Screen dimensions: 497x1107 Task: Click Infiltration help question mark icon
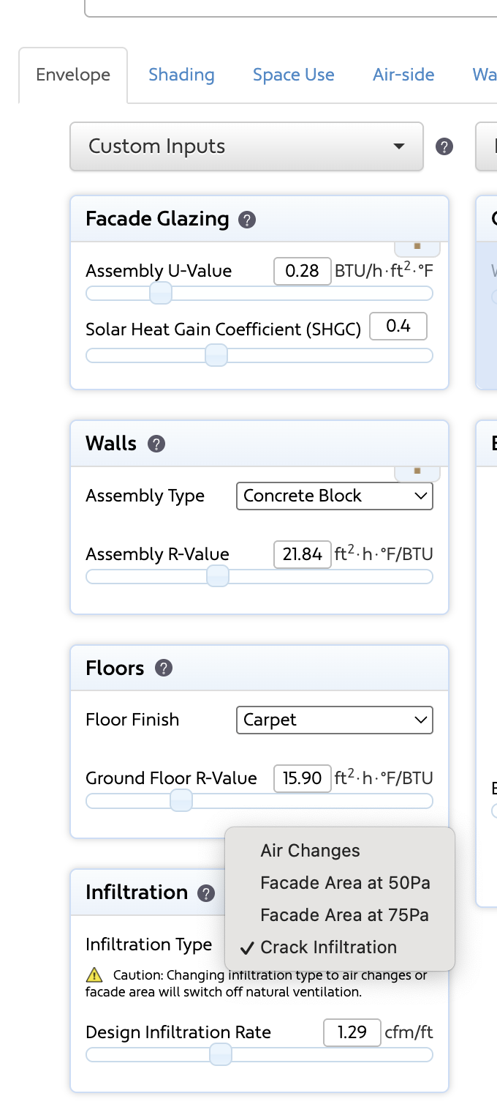pos(207,893)
